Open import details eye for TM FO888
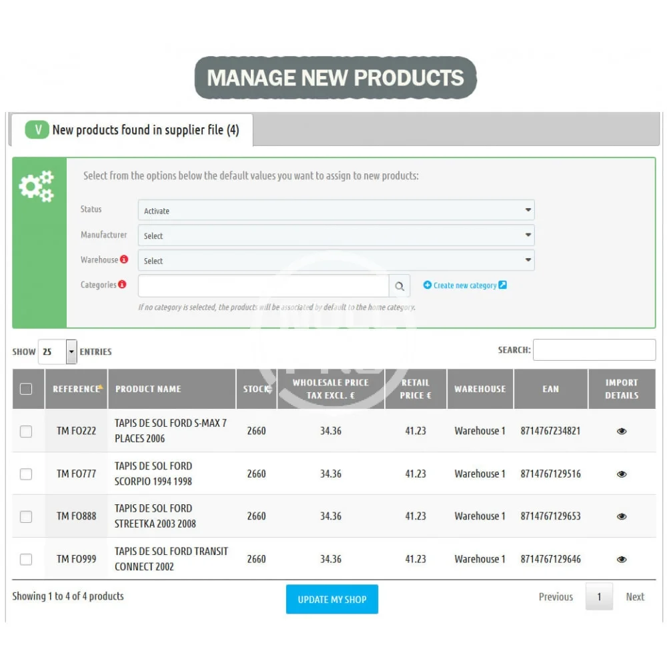This screenshot has width=667, height=667. (x=621, y=516)
